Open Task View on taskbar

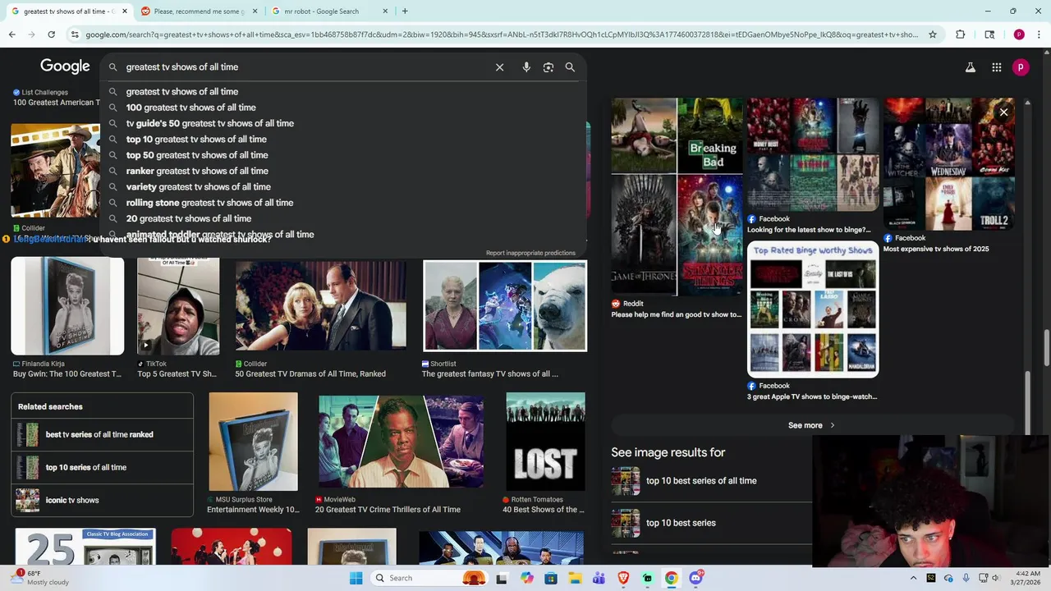click(x=502, y=578)
